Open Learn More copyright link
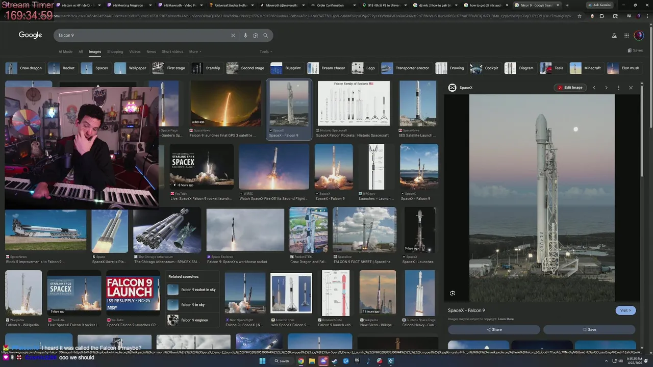 [x=506, y=319]
